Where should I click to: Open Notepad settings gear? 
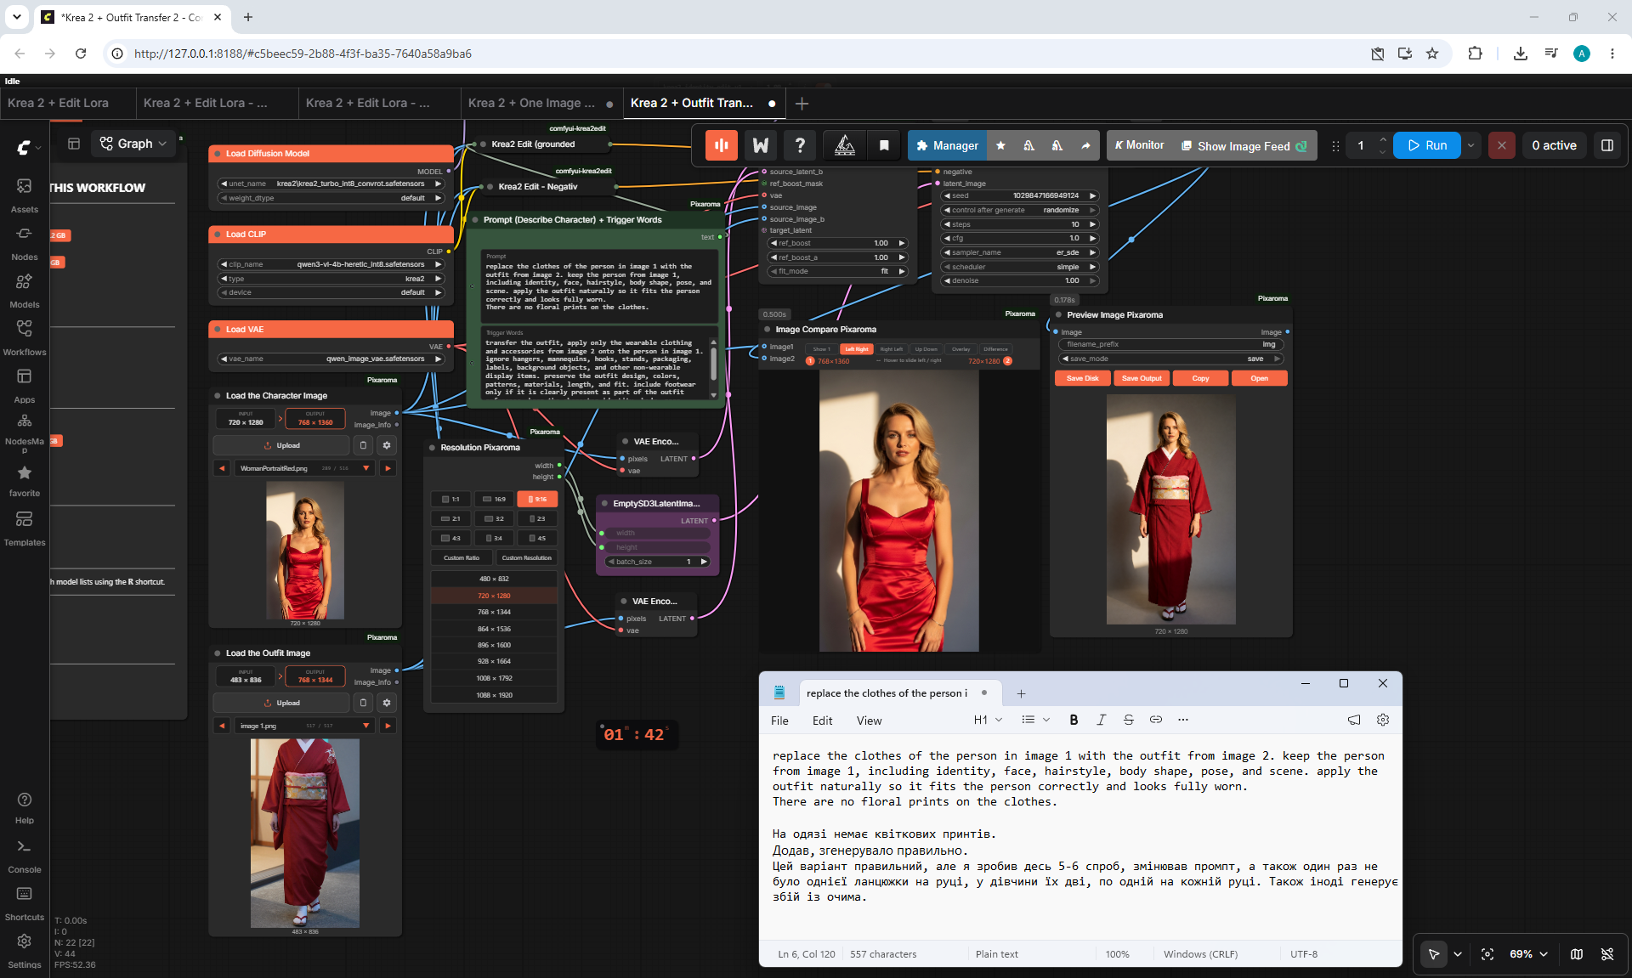pyautogui.click(x=1383, y=720)
